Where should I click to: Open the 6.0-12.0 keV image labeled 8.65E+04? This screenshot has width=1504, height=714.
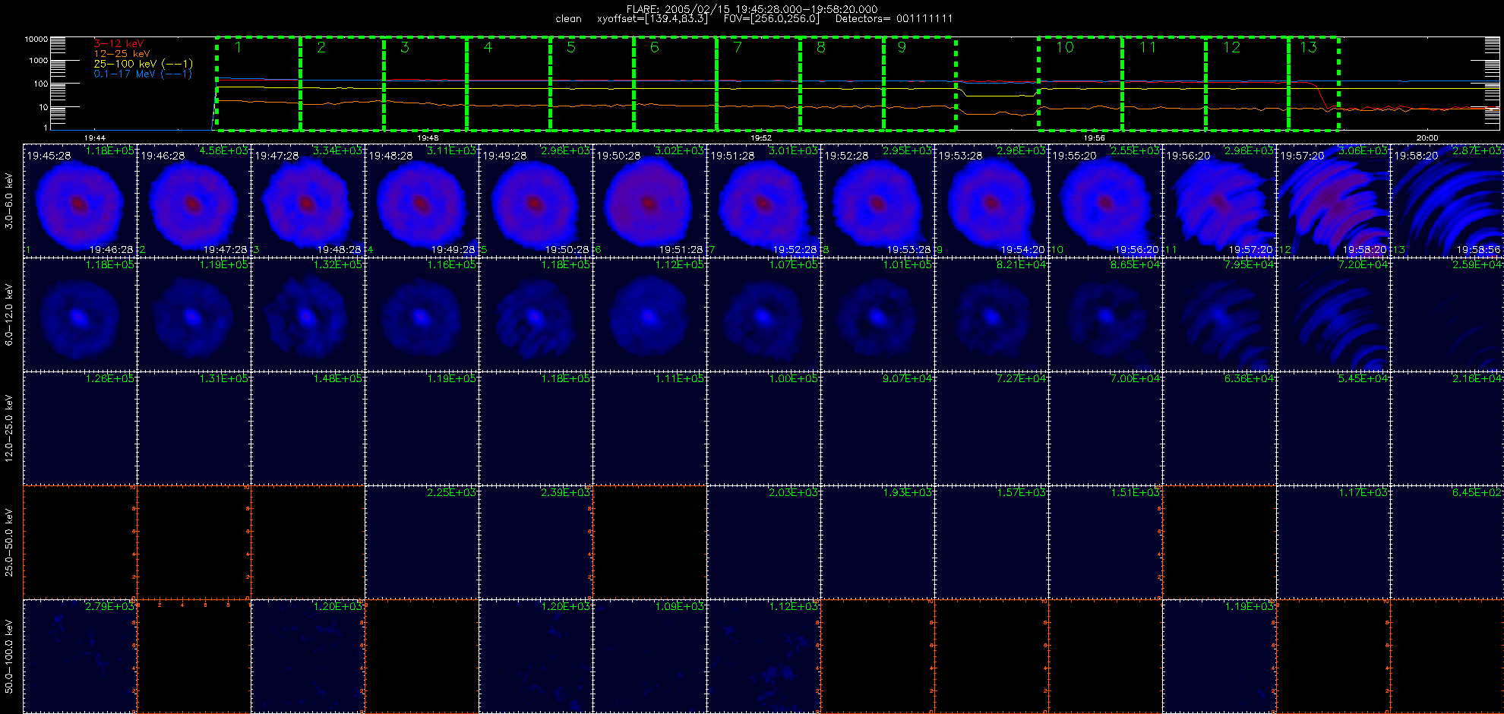pos(1105,314)
